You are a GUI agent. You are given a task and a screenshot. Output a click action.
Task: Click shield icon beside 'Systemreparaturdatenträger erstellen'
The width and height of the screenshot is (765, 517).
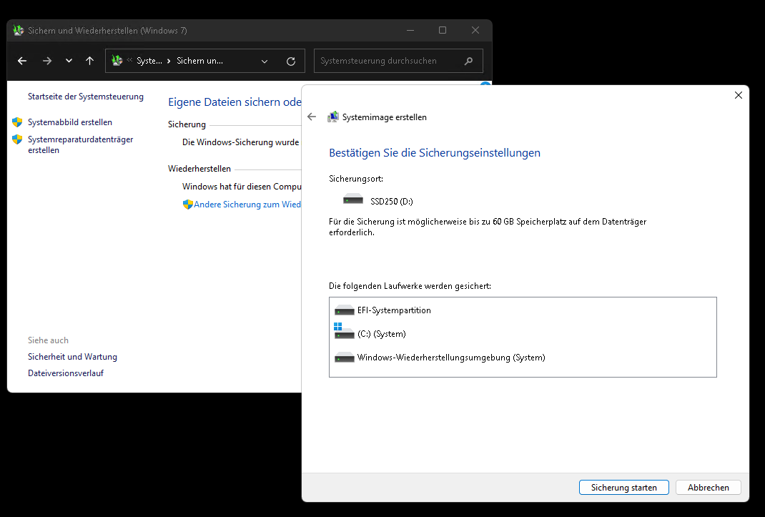click(17, 139)
